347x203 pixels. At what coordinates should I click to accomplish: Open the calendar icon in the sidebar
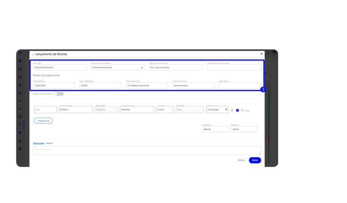pyautogui.click(x=20, y=69)
